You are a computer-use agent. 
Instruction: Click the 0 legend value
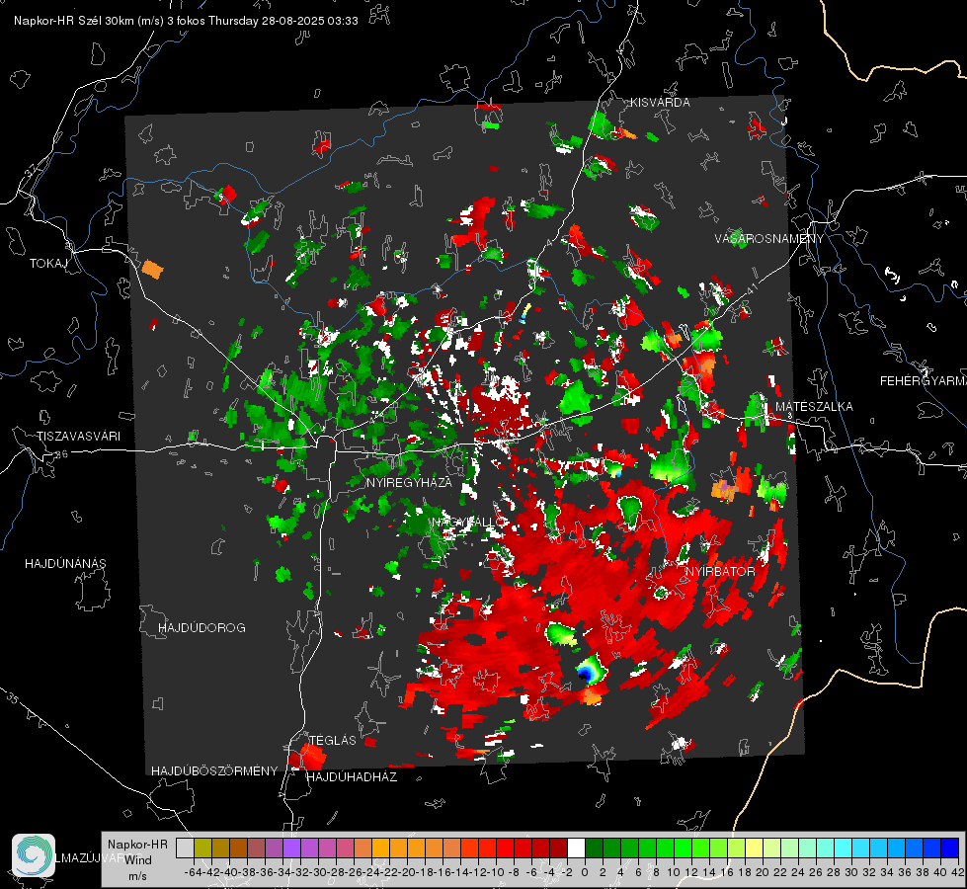pos(585,872)
